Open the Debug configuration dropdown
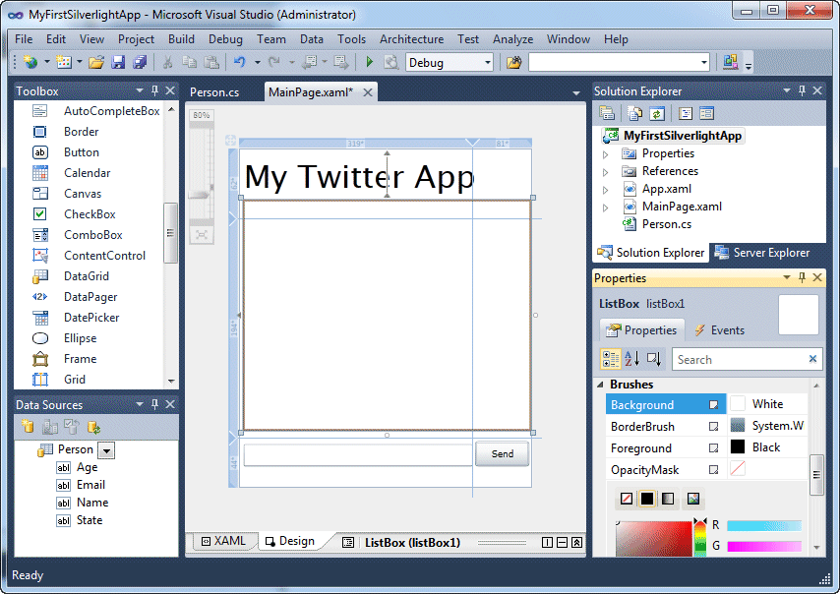 coord(488,63)
